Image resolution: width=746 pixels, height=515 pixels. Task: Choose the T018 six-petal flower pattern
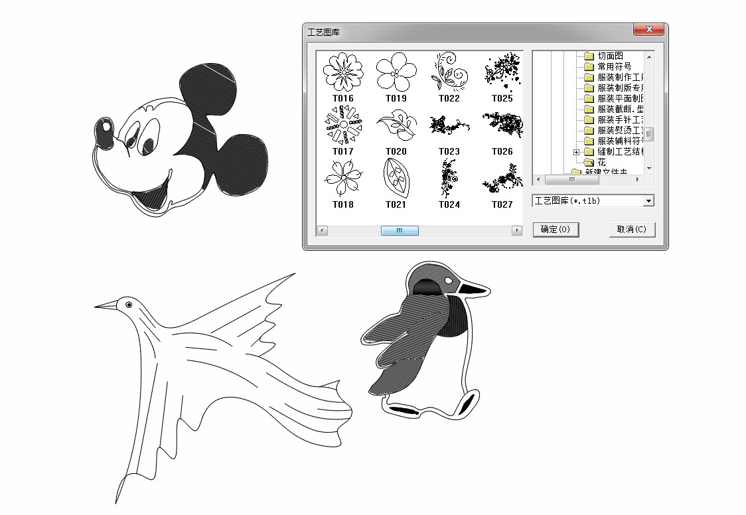coord(342,178)
